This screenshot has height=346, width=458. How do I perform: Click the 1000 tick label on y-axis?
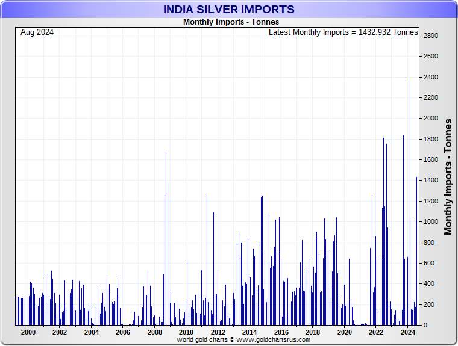(430, 222)
